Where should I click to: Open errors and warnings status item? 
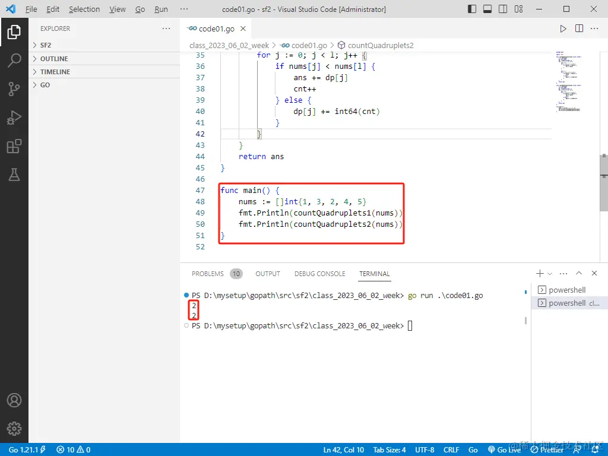tap(74, 450)
